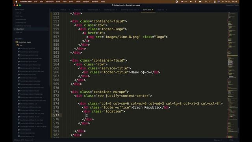Close the fonts.css tab
Viewport: 252px width, 142px height.
point(83,10)
